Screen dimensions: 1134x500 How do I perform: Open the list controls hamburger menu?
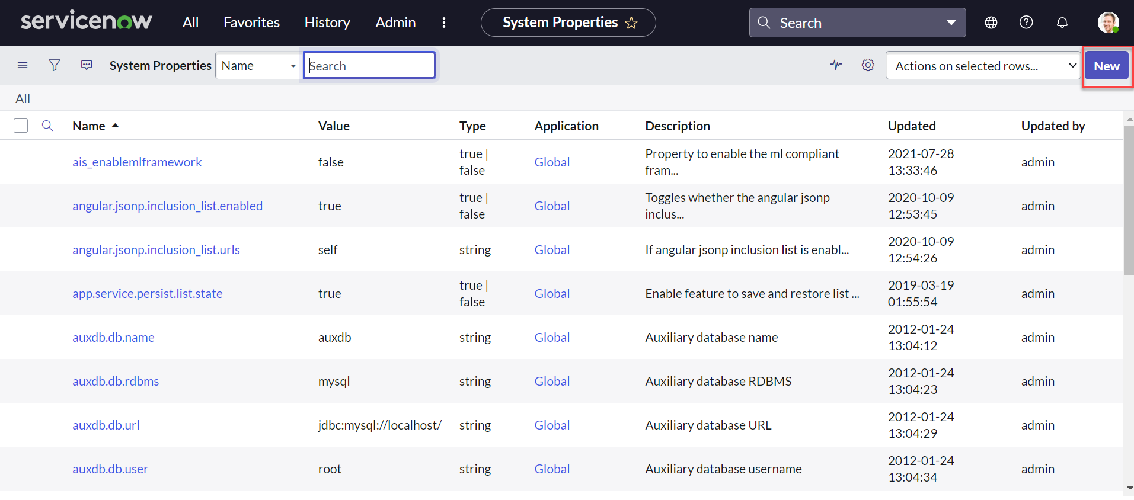pos(23,65)
